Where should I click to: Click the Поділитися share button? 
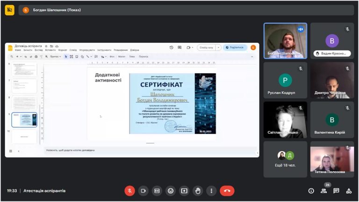(235, 48)
